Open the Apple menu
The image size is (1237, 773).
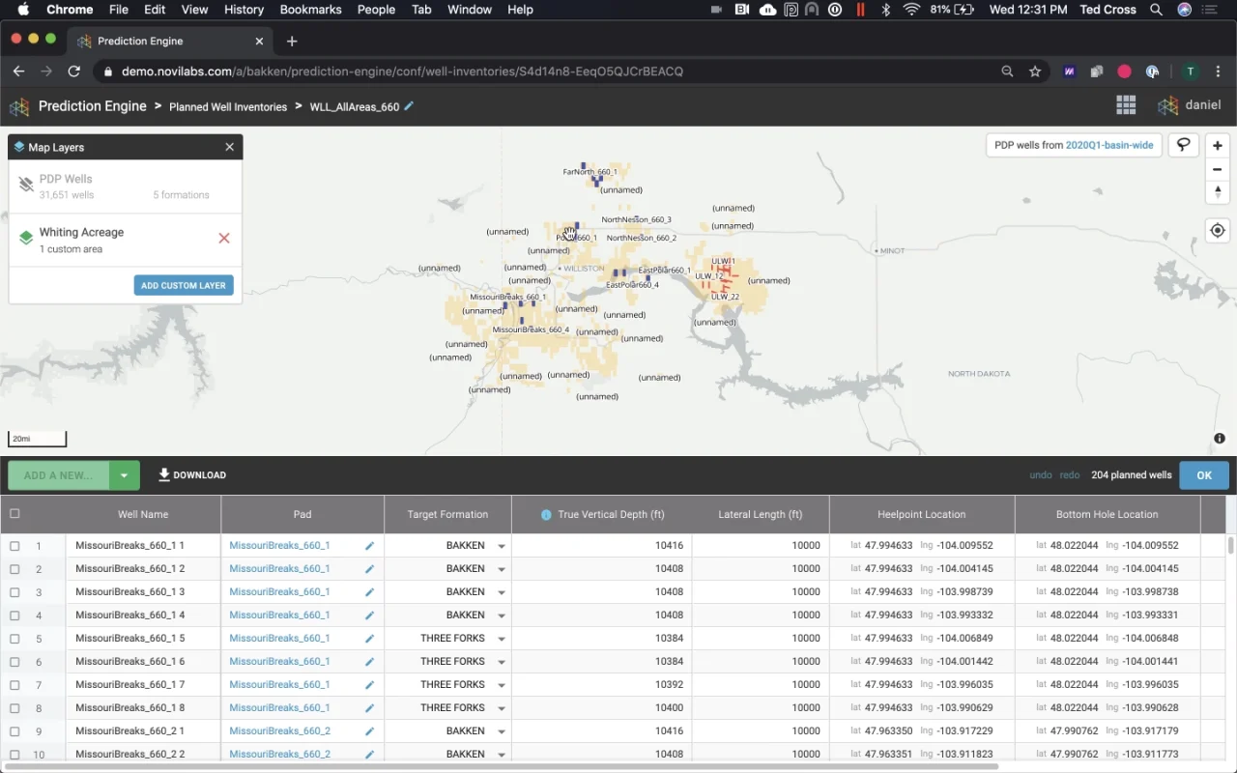pos(22,10)
